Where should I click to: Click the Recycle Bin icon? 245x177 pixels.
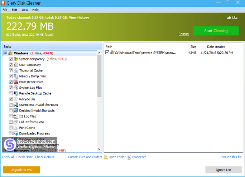[16, 99]
